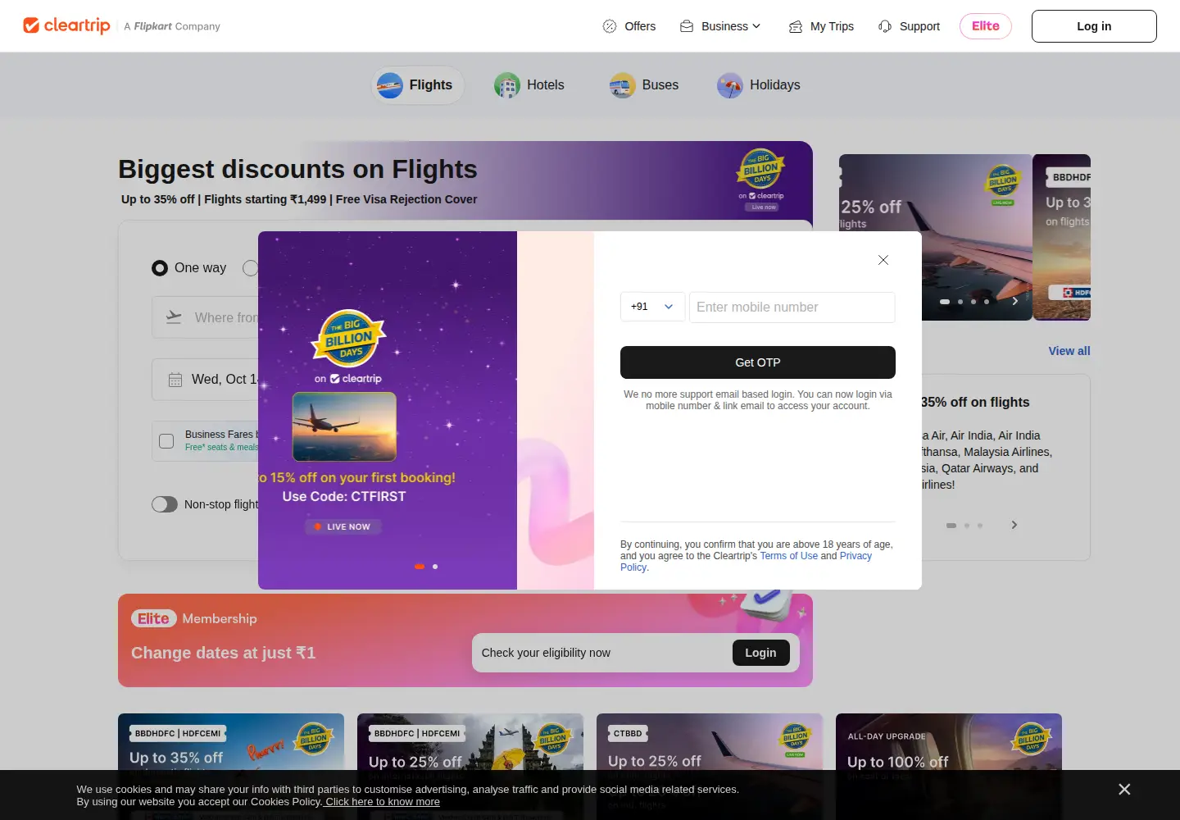The width and height of the screenshot is (1180, 820).
Task: Switch to the Flights tab
Action: pos(418,85)
